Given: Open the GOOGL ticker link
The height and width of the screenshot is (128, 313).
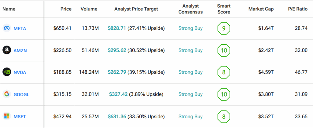Looking at the screenshot, I should coord(21,94).
